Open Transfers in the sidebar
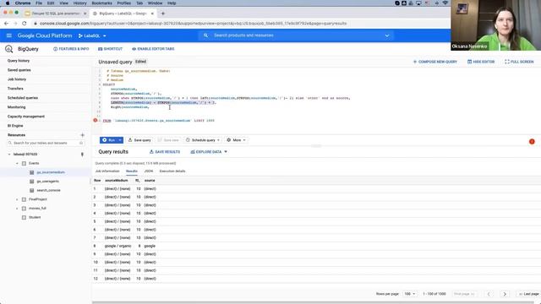This screenshot has height=304, width=541. coord(15,89)
